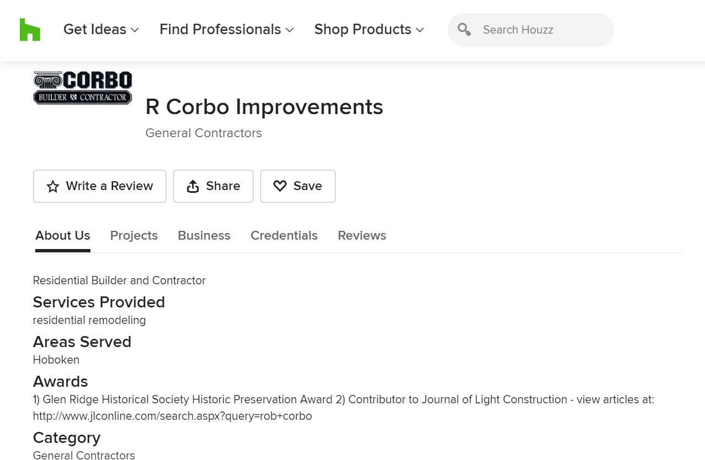Expand the Get Ideas dropdown
Screen dimensions: 705x460
101,30
